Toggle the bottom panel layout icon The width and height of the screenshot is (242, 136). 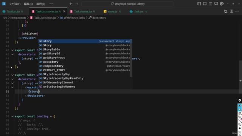pyautogui.click(x=205, y=4)
